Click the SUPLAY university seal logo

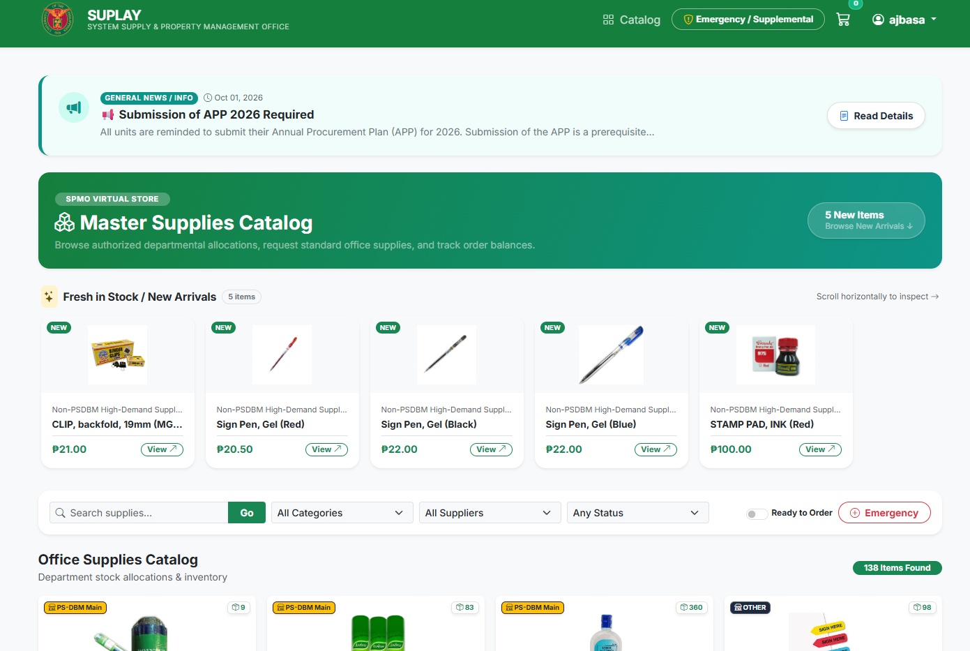tap(58, 20)
